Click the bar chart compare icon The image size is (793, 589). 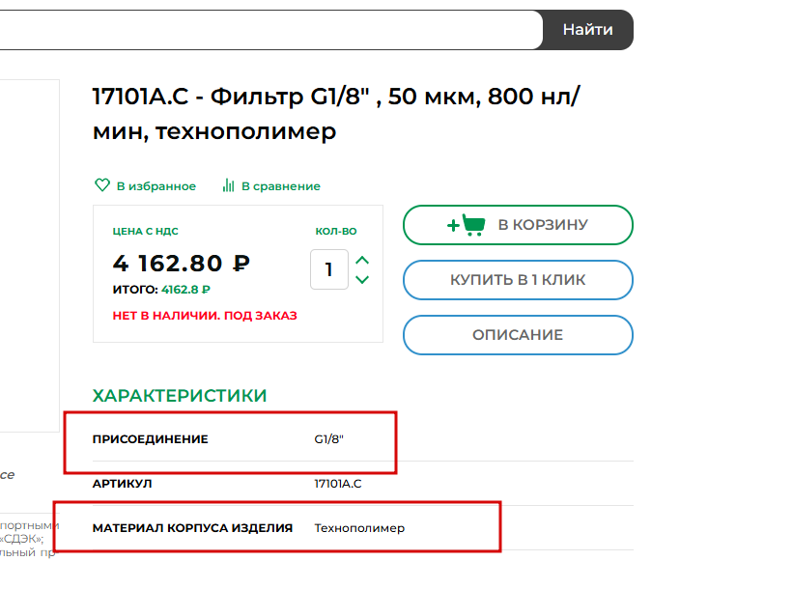click(x=229, y=185)
